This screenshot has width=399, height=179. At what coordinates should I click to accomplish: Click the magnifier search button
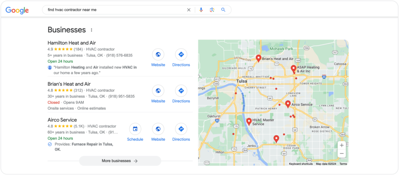tap(223, 10)
